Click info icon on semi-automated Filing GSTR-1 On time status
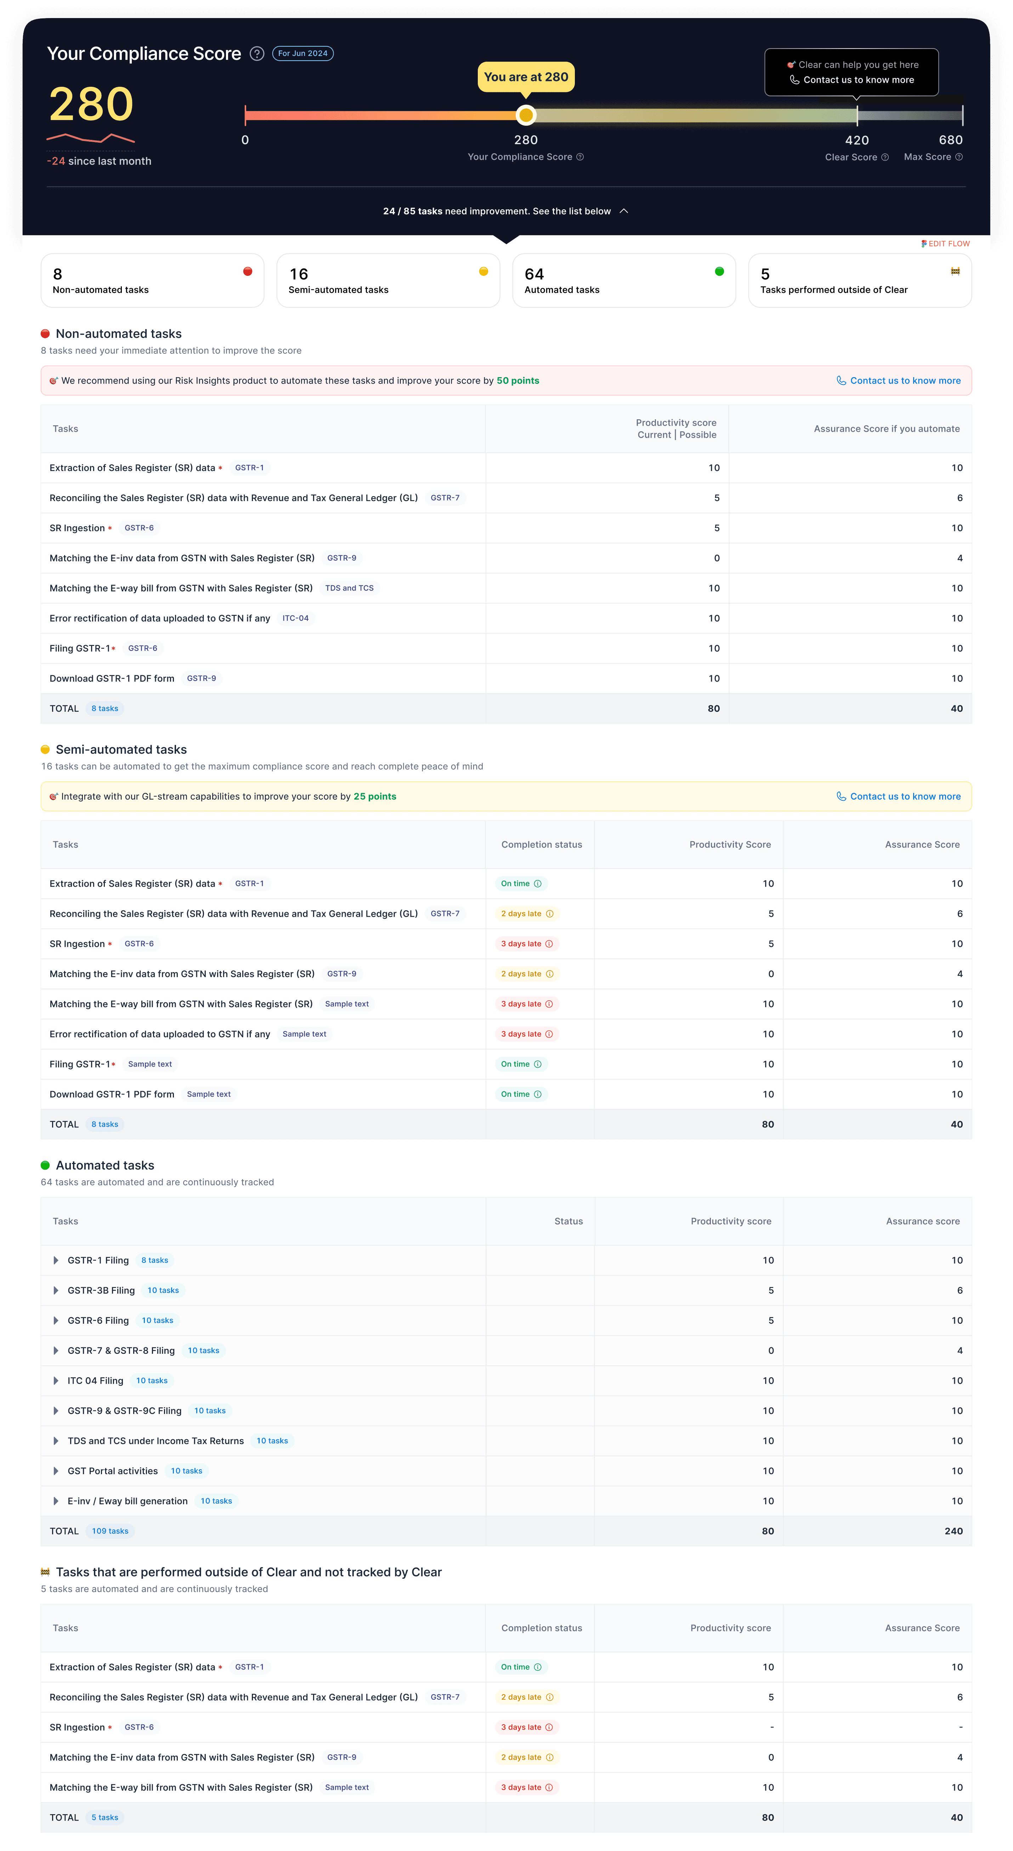 538,1065
